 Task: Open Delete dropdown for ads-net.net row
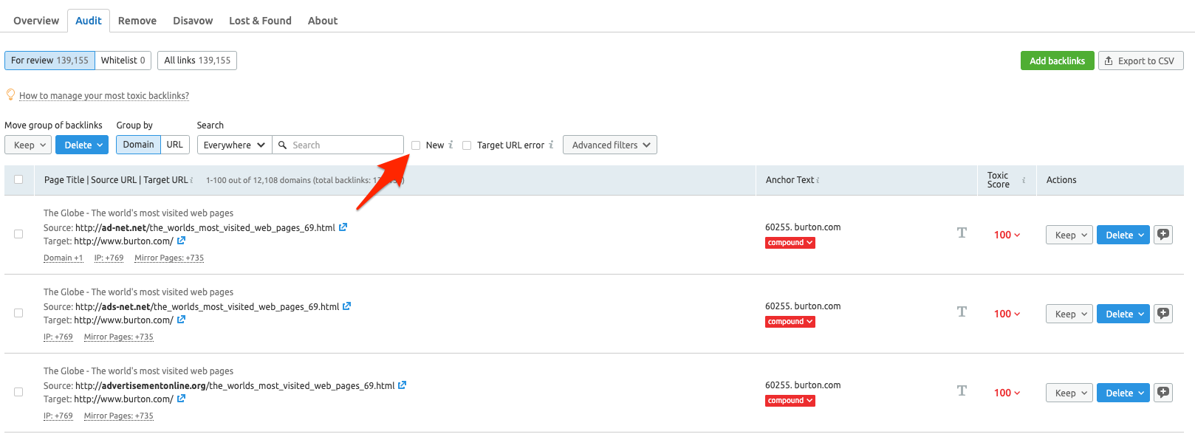coord(1123,314)
